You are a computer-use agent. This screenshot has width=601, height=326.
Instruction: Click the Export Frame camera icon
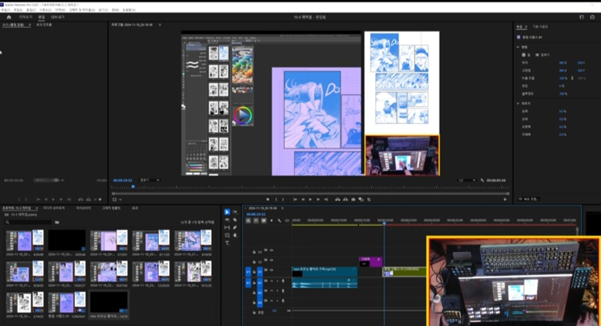353,200
